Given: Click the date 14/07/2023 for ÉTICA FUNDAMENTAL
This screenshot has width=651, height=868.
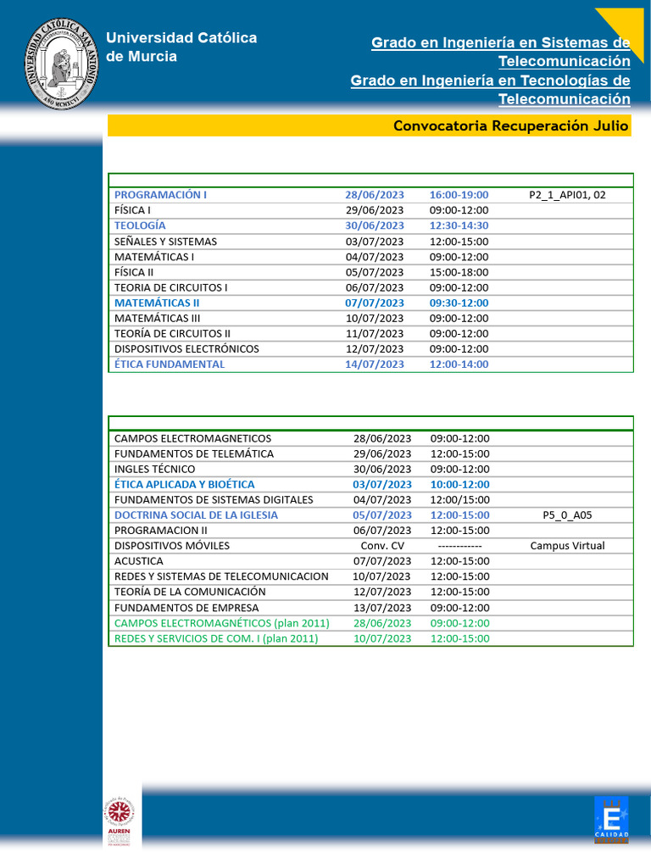Looking at the screenshot, I should coord(374,364).
